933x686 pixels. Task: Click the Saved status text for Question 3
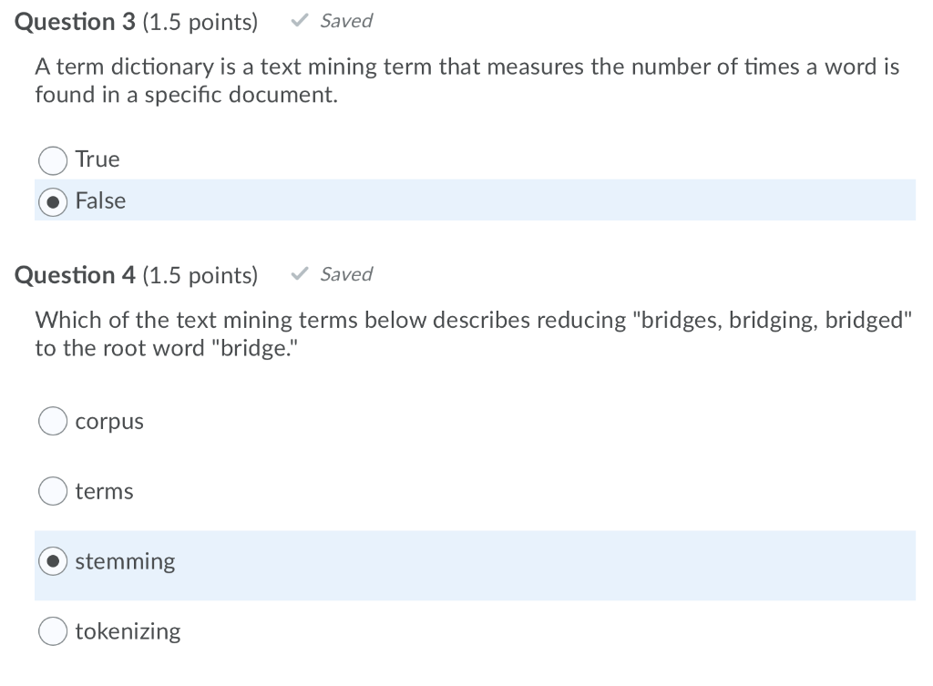344,20
